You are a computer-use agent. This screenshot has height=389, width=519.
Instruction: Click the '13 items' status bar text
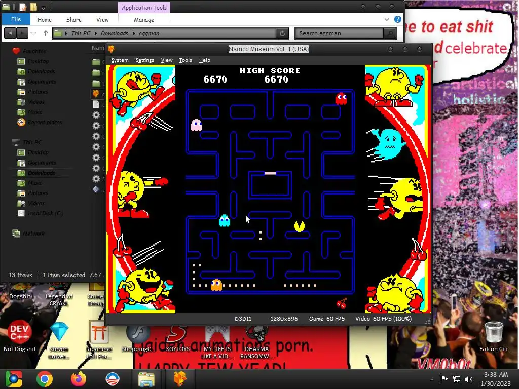pos(20,275)
